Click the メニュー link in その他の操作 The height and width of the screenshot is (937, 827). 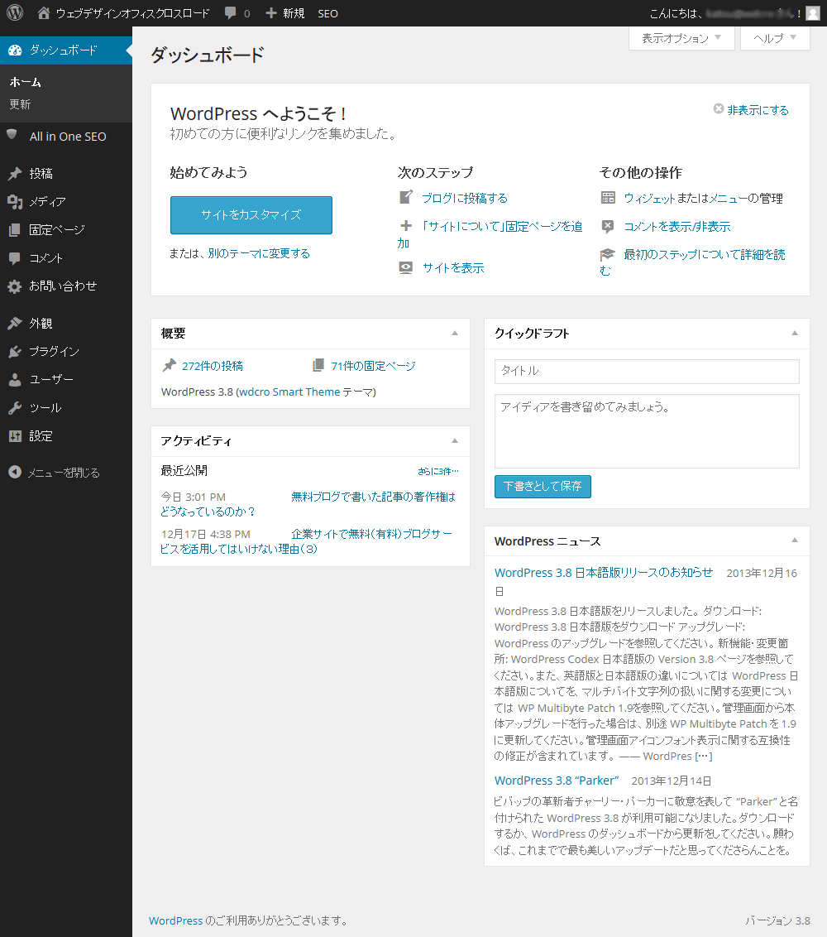click(729, 199)
